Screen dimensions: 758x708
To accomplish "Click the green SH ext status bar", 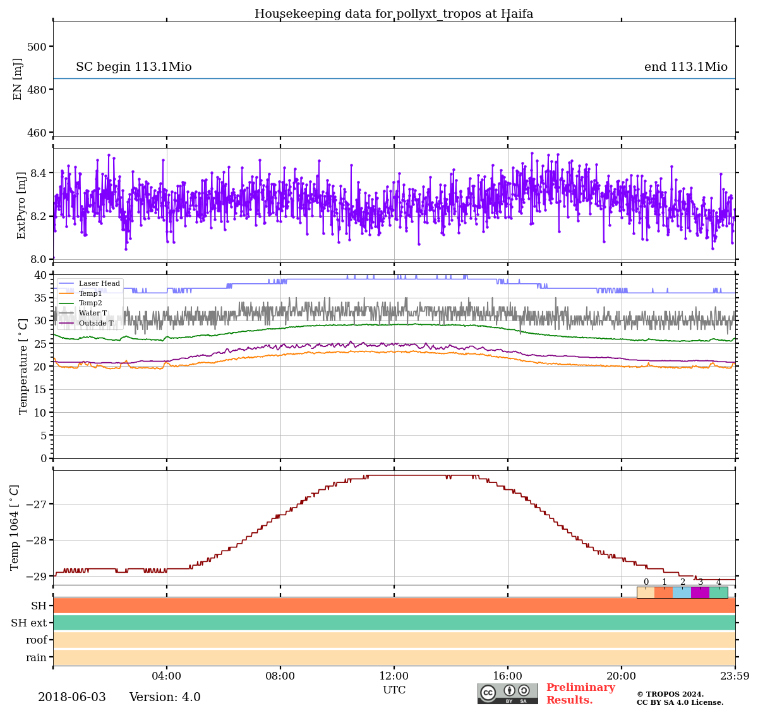I will [x=394, y=623].
